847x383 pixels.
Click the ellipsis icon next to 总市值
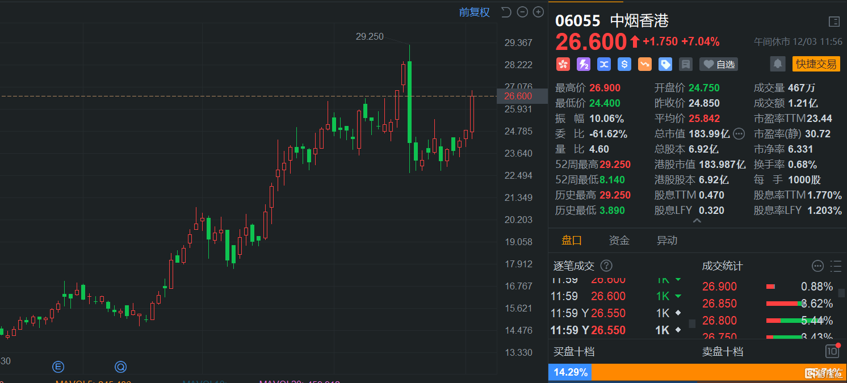pyautogui.click(x=739, y=134)
